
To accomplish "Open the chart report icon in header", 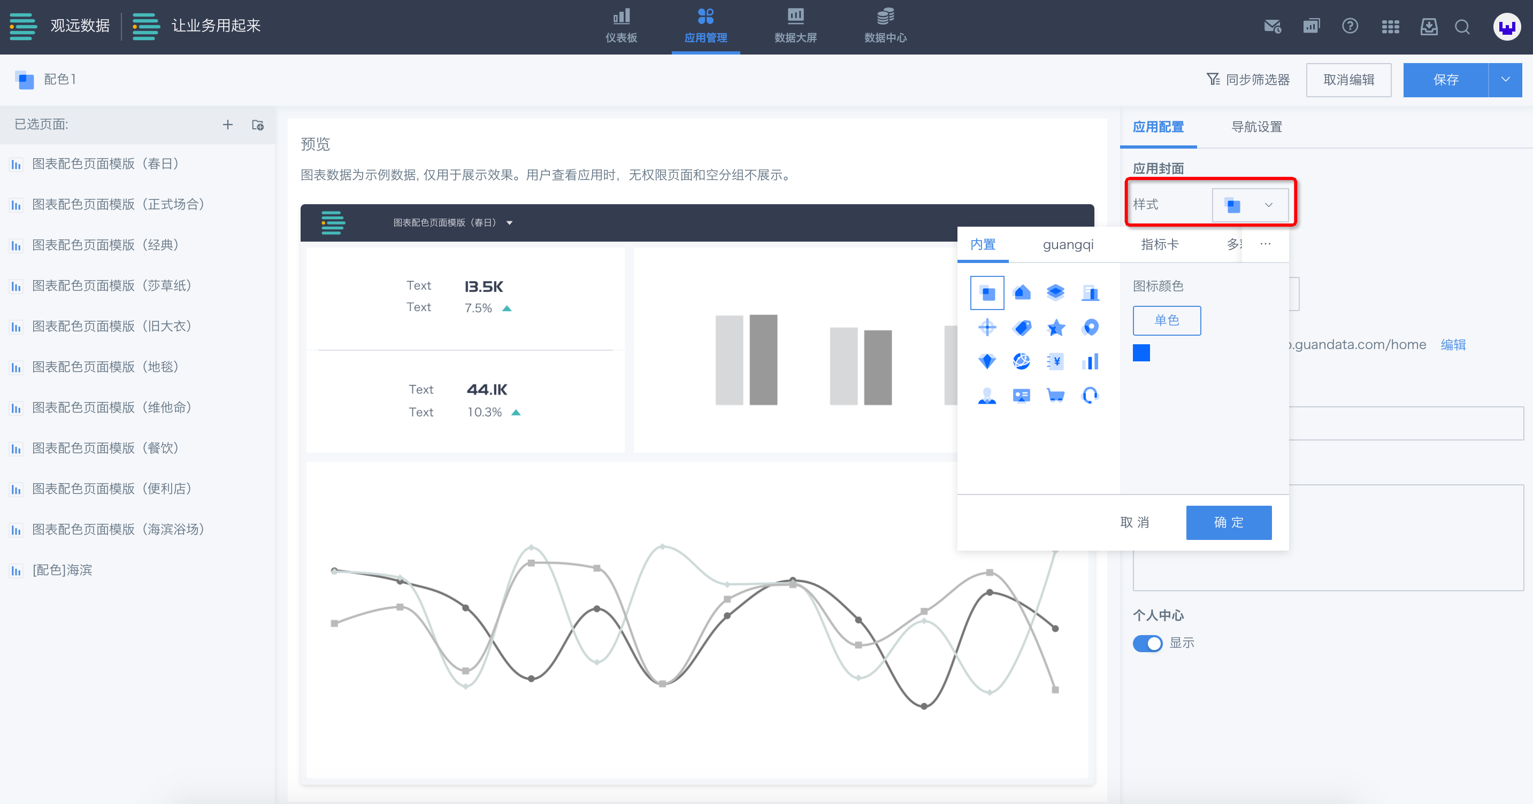I will (x=1311, y=27).
